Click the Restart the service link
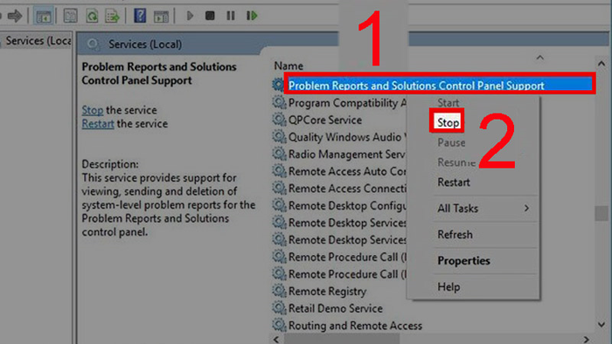Viewport: 612px width, 344px height. pyautogui.click(x=98, y=124)
